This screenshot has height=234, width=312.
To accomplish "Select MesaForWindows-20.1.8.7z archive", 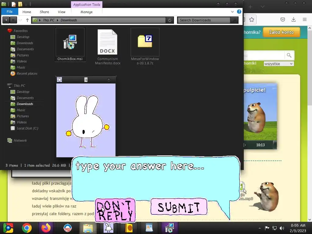I will (145, 47).
